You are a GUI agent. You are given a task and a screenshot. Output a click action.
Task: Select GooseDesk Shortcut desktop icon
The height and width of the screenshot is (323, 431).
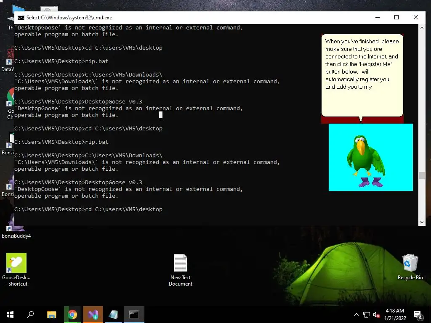point(16,270)
